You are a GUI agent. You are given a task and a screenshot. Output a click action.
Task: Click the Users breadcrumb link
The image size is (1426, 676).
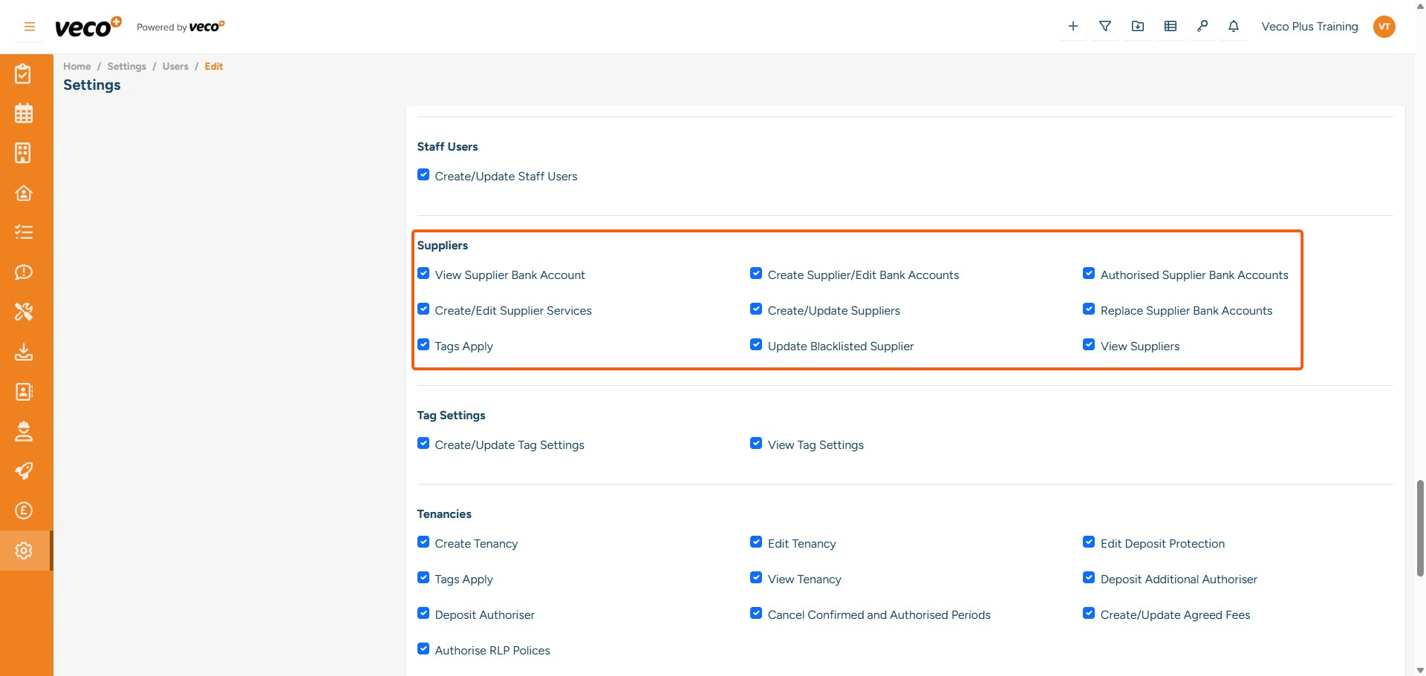point(175,66)
